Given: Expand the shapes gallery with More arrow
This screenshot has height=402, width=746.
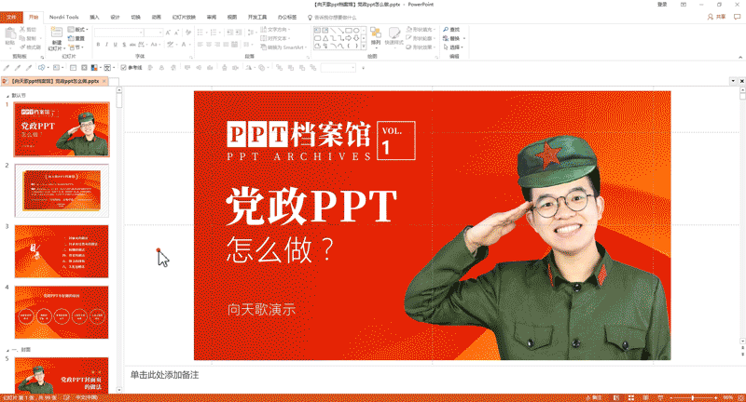Looking at the screenshot, I should pyautogui.click(x=364, y=47).
